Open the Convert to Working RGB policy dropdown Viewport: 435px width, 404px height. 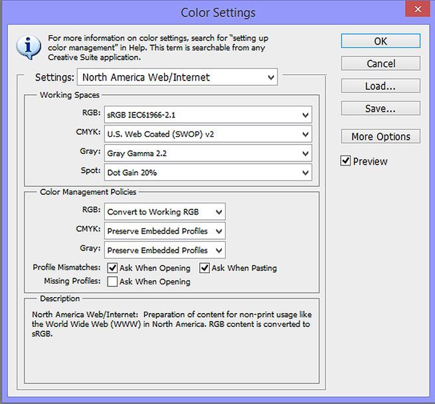[165, 212]
